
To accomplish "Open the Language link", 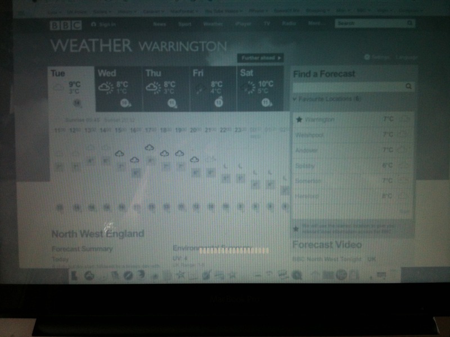I will point(406,57).
